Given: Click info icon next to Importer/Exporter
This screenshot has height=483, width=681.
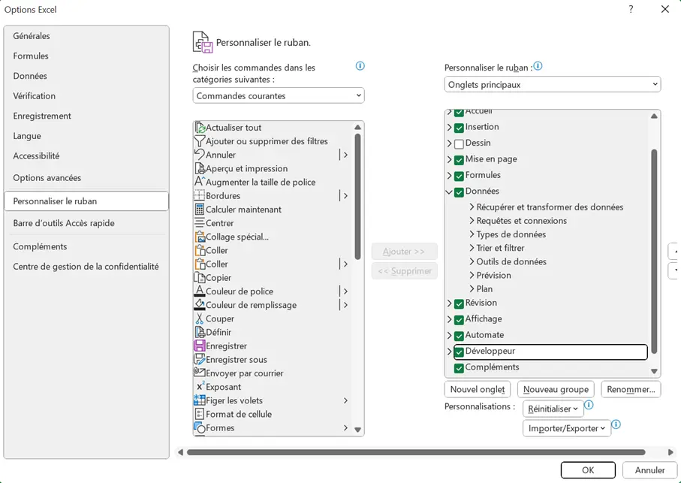Looking at the screenshot, I should pyautogui.click(x=616, y=424).
